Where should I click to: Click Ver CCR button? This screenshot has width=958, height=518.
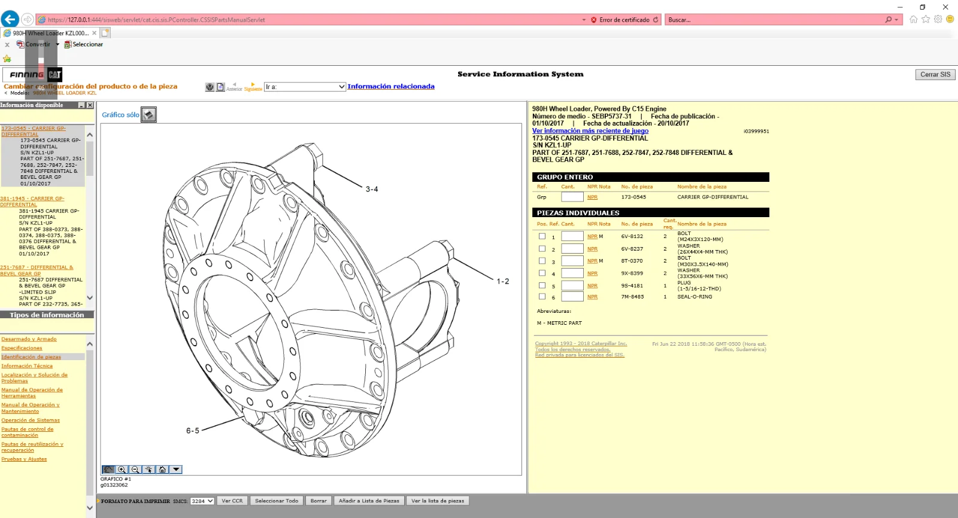pos(232,501)
